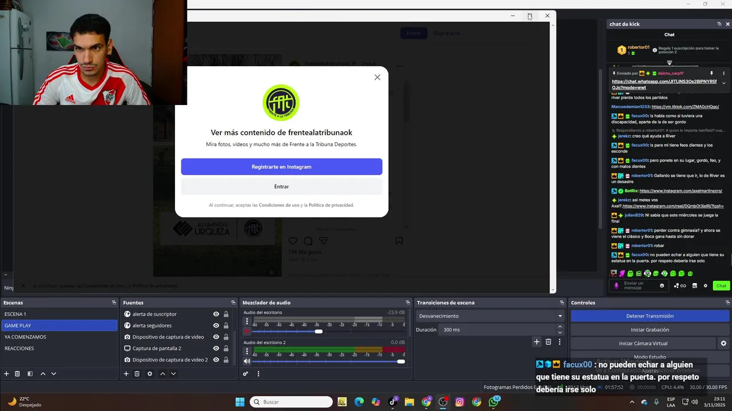The image size is (732, 411).
Task: Remove the scene transition trash icon
Action: point(548,342)
